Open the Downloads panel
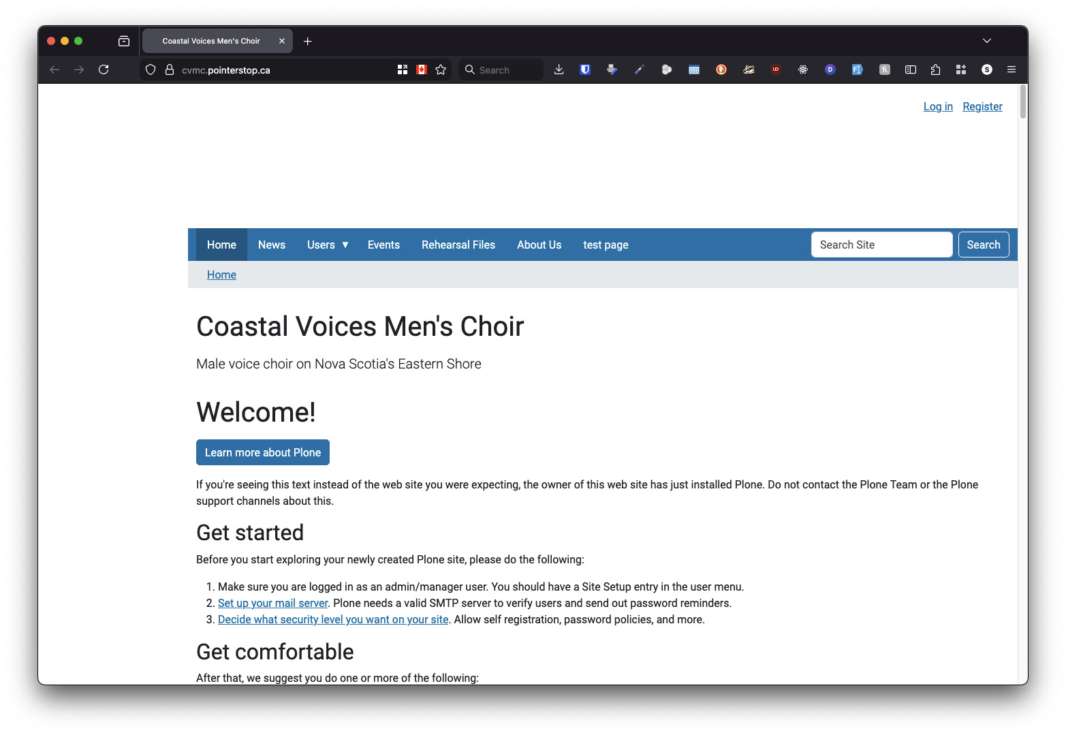This screenshot has height=735, width=1066. coord(559,69)
